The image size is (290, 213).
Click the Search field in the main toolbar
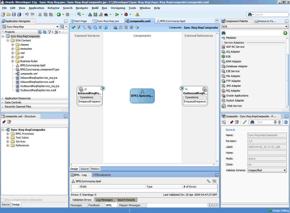pos(270,14)
